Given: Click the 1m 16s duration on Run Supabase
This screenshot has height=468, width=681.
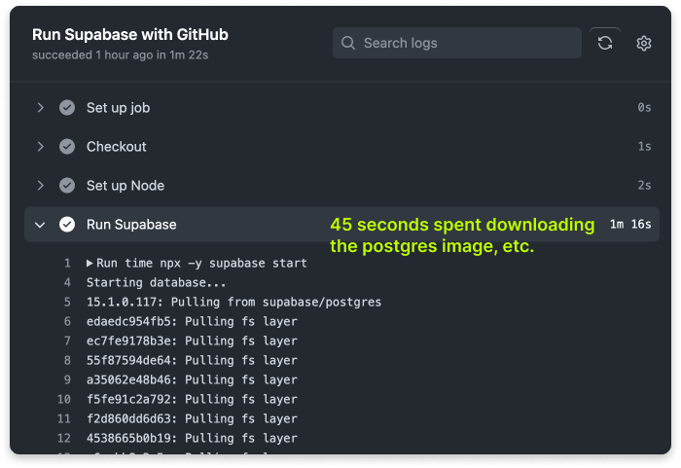Looking at the screenshot, I should 630,224.
